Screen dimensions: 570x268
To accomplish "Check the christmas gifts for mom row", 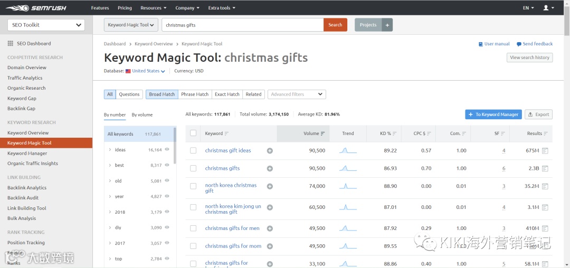I will (193, 246).
